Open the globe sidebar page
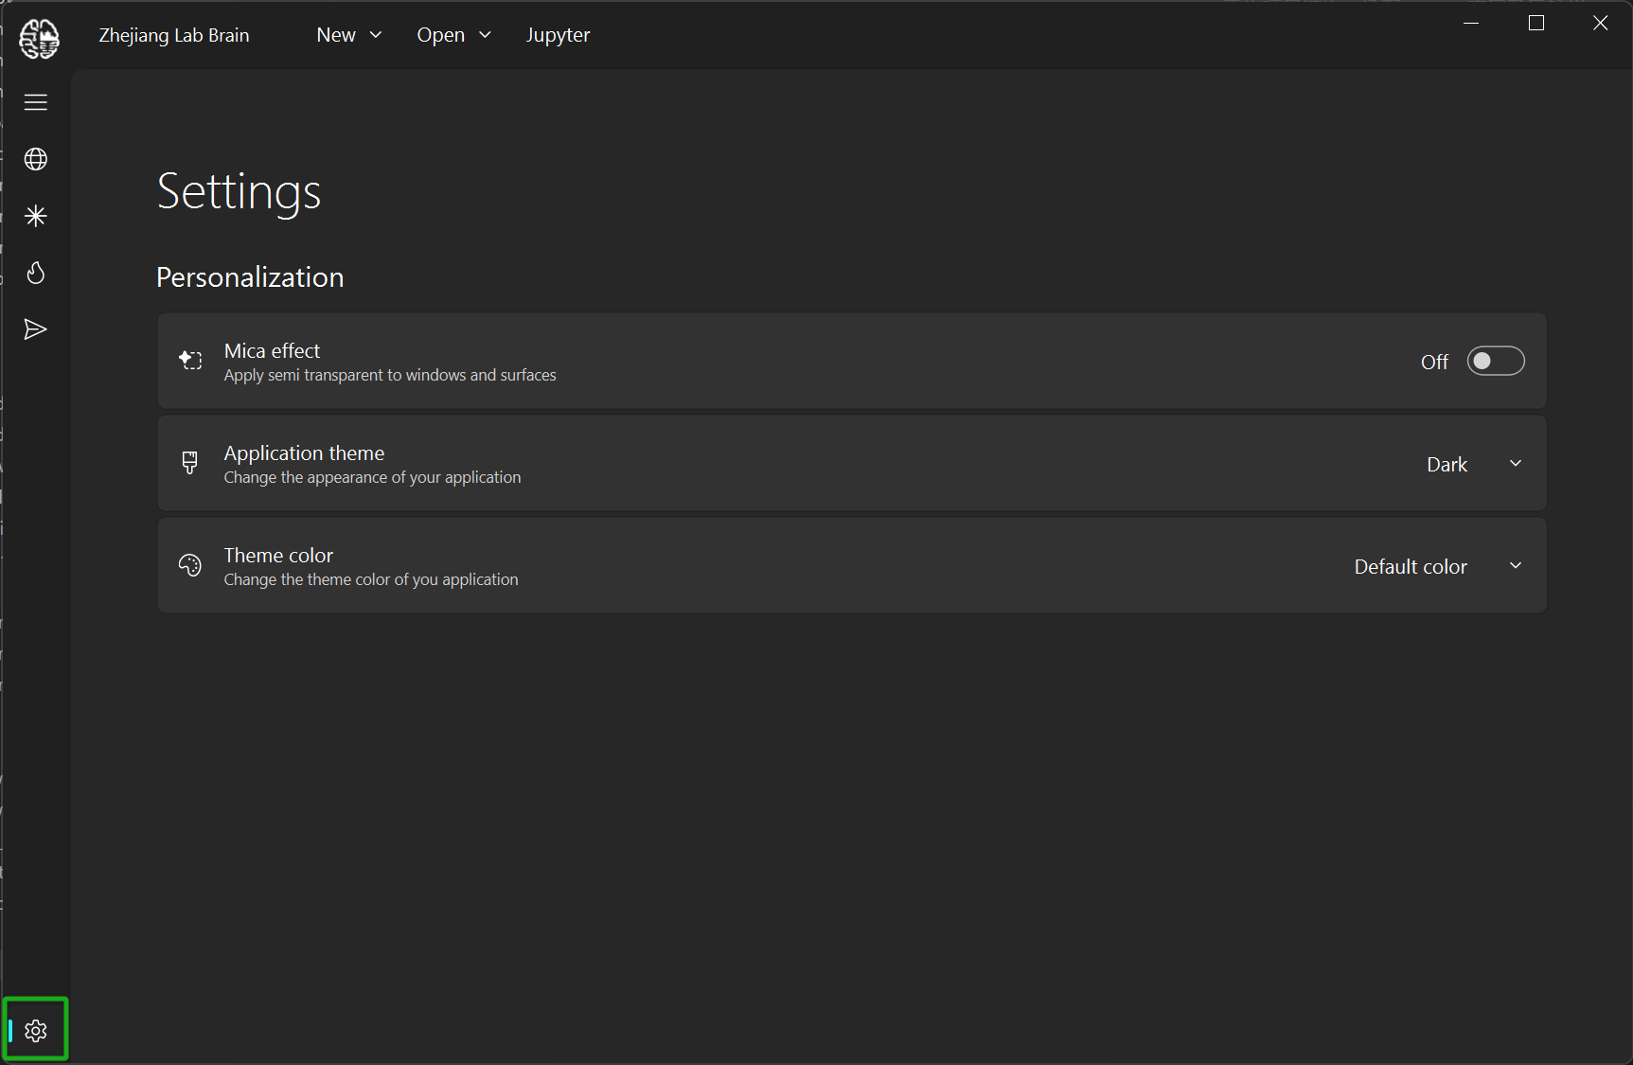 pos(36,159)
